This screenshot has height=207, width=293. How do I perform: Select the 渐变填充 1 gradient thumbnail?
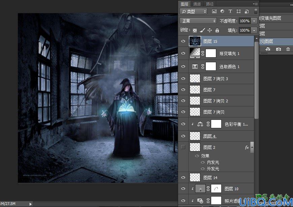(195, 53)
